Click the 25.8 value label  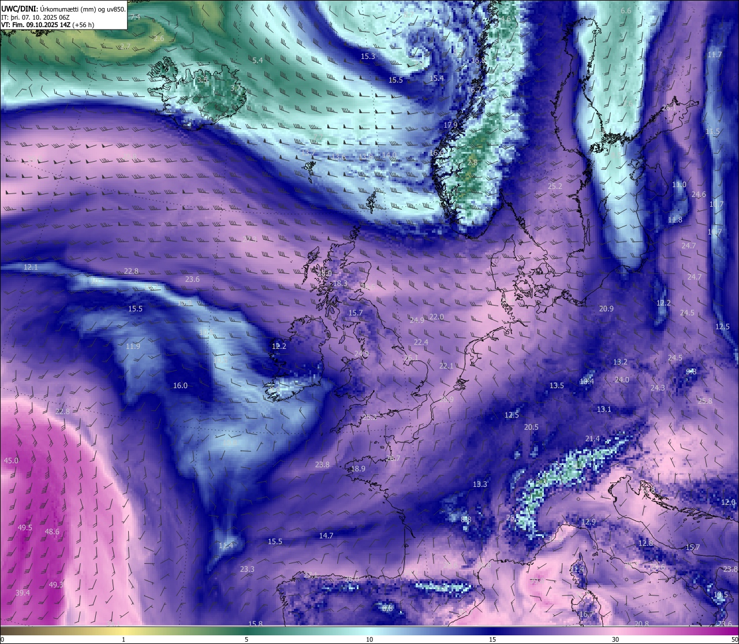pyautogui.click(x=705, y=401)
